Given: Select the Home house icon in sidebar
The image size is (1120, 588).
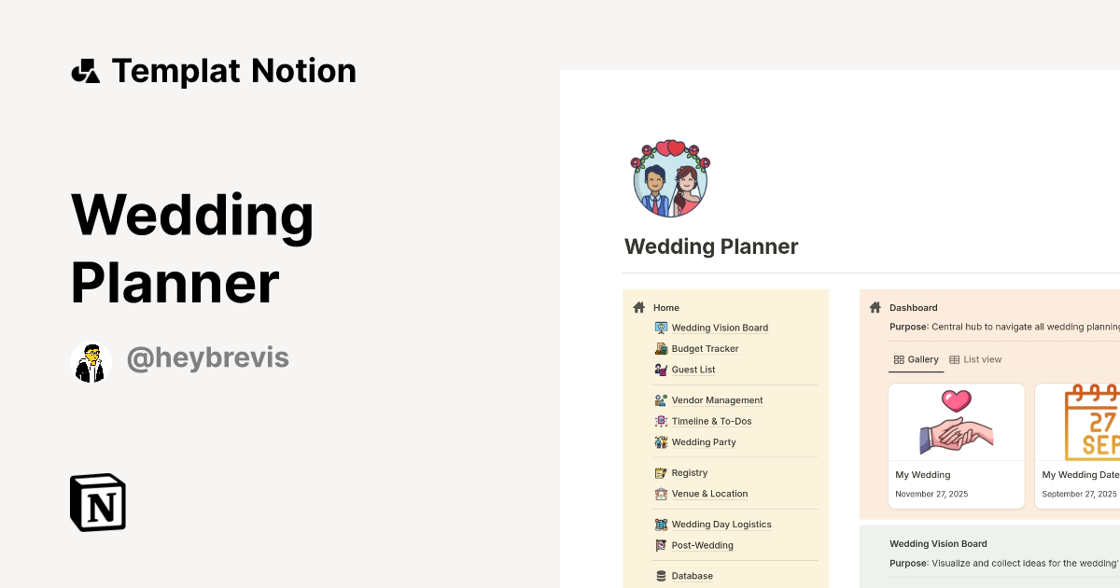Looking at the screenshot, I should coord(640,307).
